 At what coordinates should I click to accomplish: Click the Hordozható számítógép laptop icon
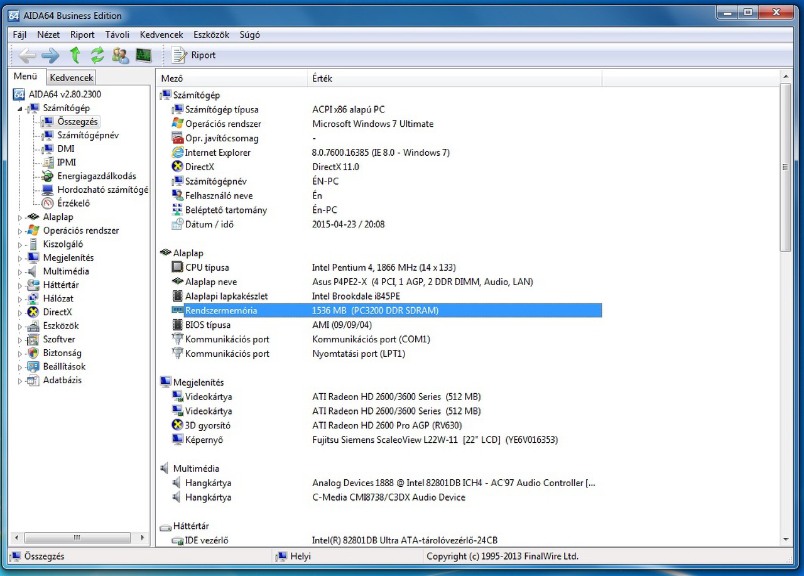pyautogui.click(x=47, y=190)
